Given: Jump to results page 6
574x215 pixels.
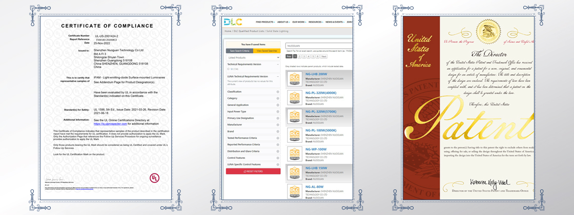Looking at the screenshot, I should coord(318,57).
